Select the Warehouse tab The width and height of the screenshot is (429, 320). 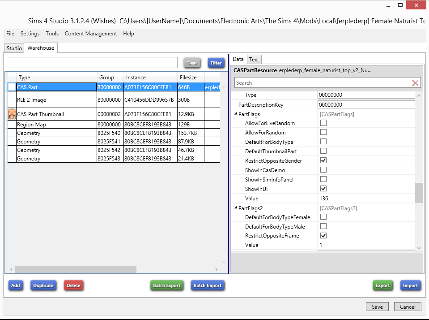pos(41,48)
